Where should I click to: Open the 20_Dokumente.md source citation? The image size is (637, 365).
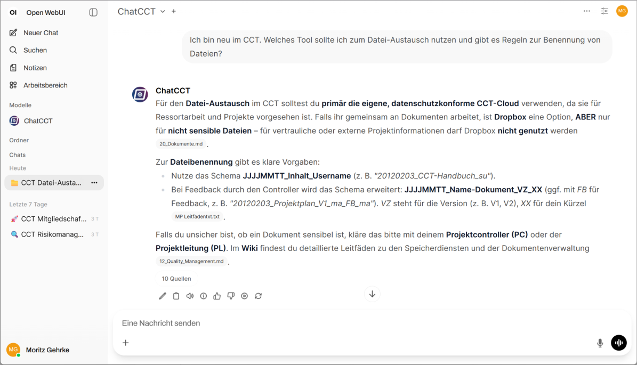click(181, 144)
